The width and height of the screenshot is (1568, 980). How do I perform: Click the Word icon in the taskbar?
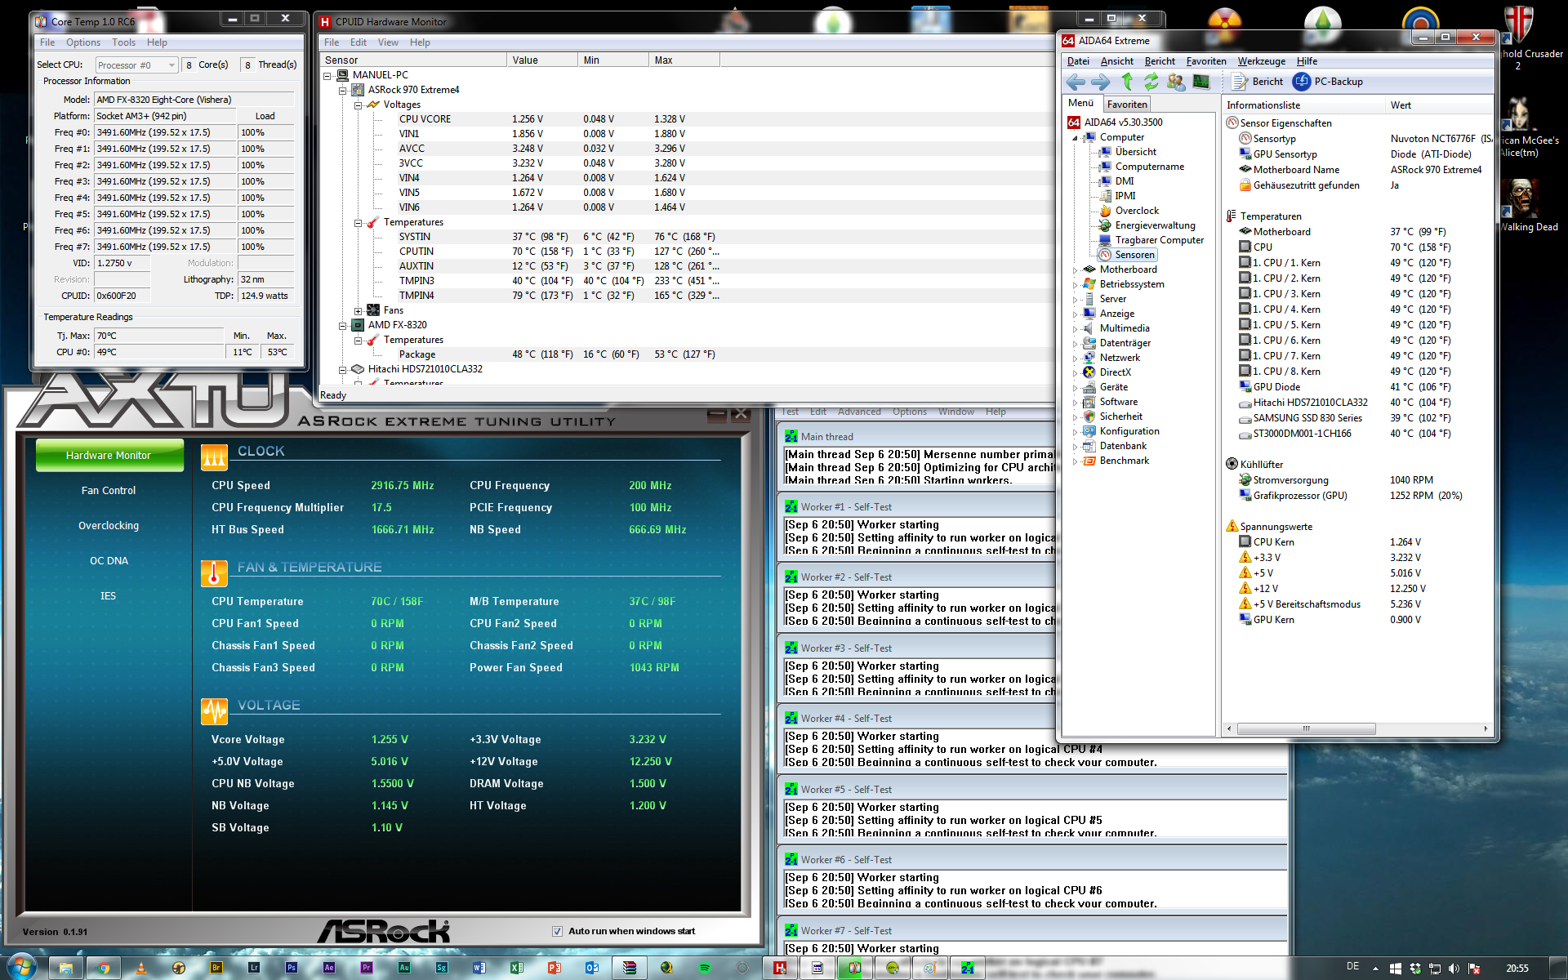click(x=479, y=968)
